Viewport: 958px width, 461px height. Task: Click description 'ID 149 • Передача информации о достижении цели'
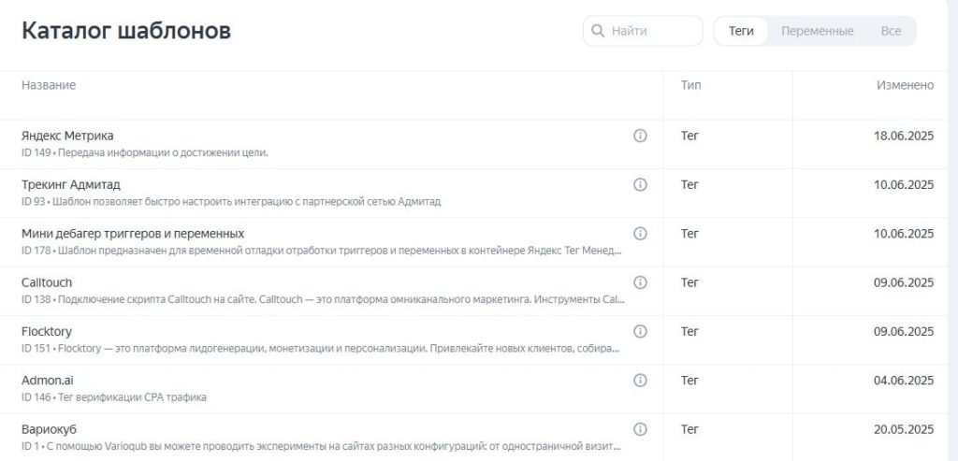coord(145,152)
